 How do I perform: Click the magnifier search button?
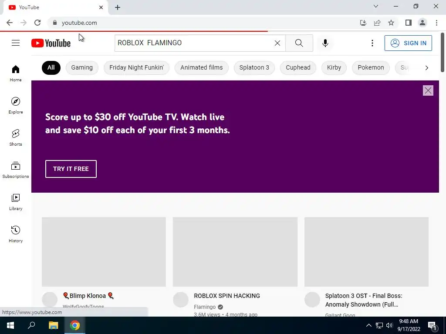click(x=299, y=43)
